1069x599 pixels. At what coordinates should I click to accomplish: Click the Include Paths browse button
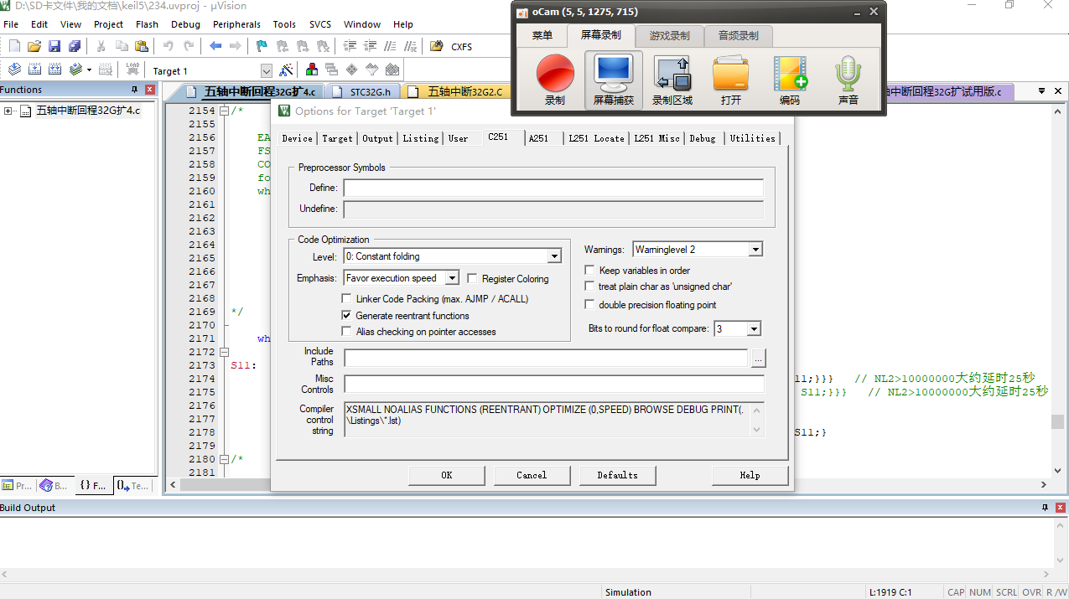758,359
